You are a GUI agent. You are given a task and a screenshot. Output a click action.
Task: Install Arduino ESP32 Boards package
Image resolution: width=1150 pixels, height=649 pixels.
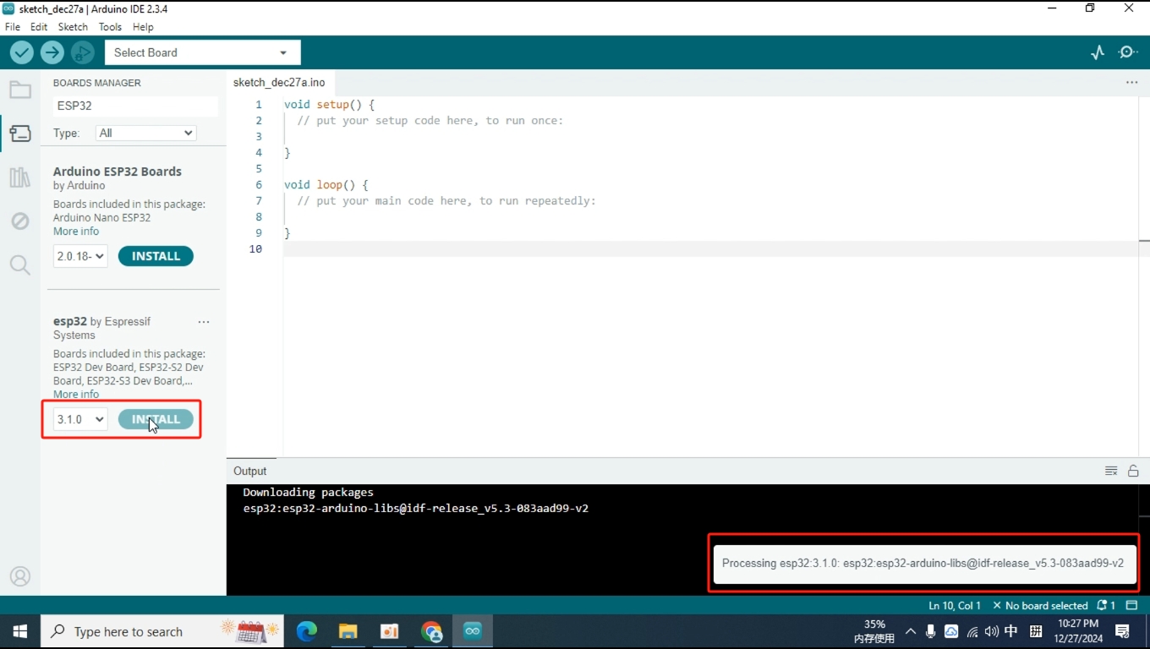[156, 256]
